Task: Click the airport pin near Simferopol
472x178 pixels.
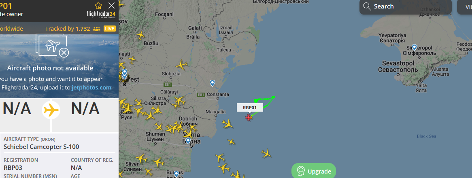Action: coord(414,47)
